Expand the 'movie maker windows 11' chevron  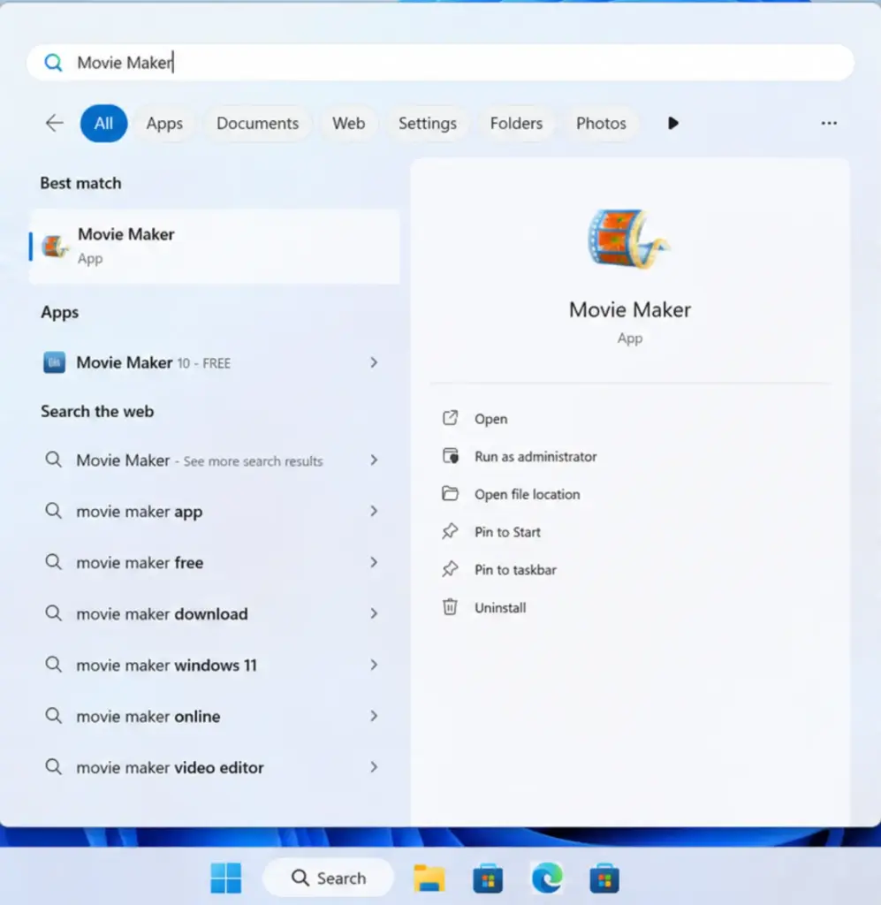coord(374,665)
